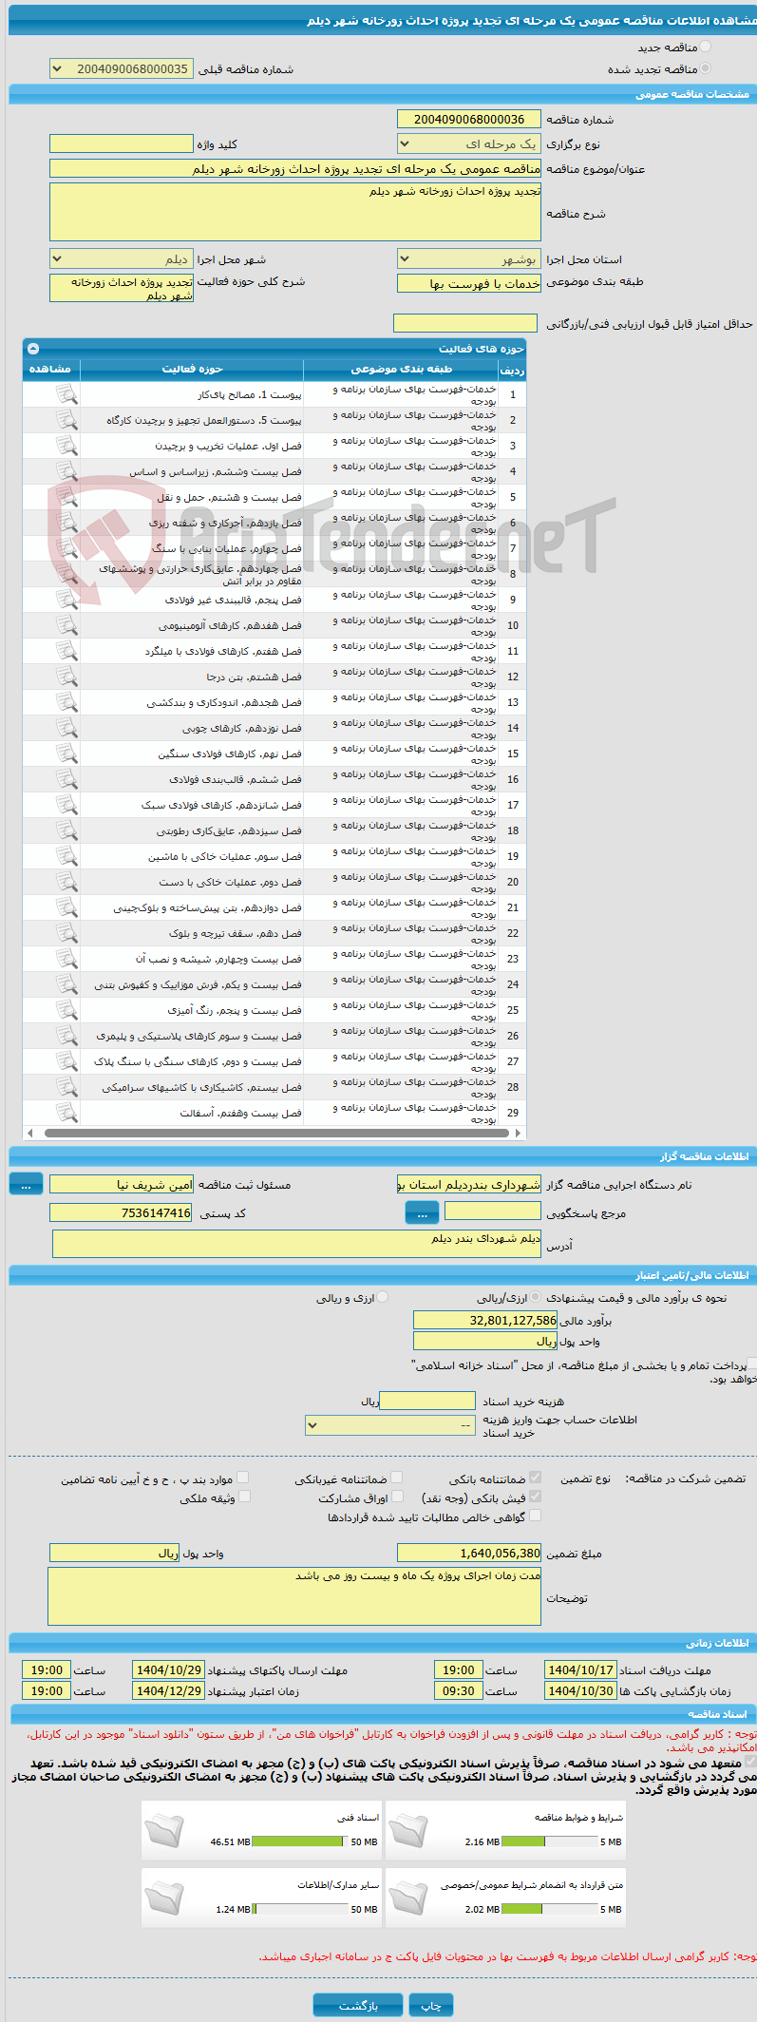Open view icon for row 10 کارهای آلومینیومی
This screenshot has width=757, height=2022.
pyautogui.click(x=66, y=625)
